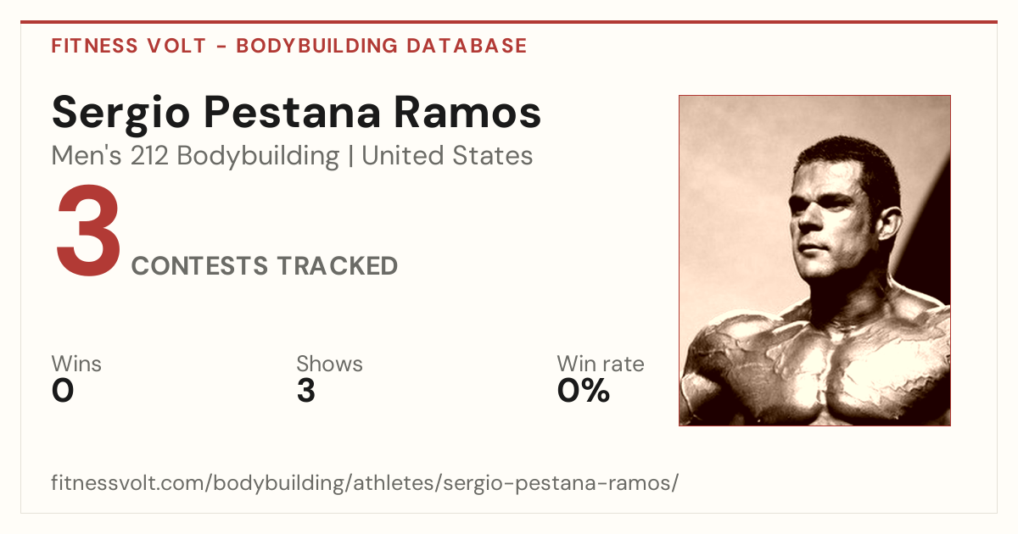Select the word Contests in Contests Tracked
This screenshot has height=534, width=1018.
[x=199, y=266]
